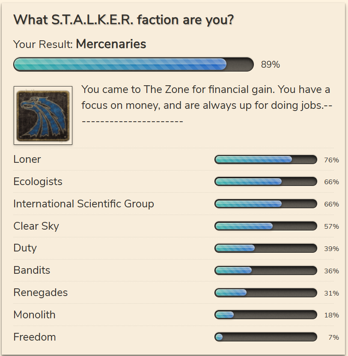
Task: Click the Ecologists 66% progress bar
Action: coord(266,182)
